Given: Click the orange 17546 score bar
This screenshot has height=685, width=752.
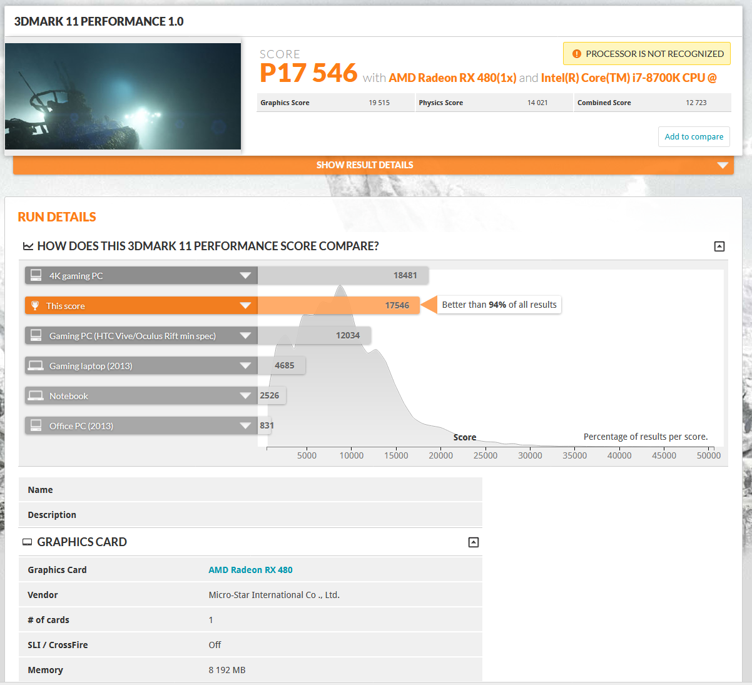Looking at the screenshot, I should tap(338, 305).
